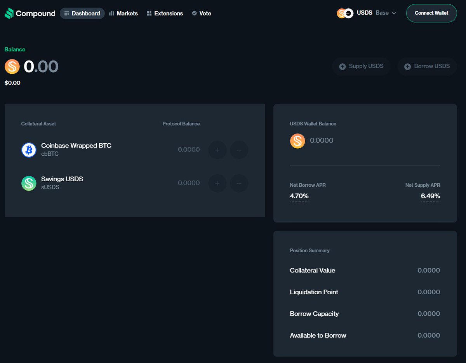Withdraw sUSDS collateral with minus button
The height and width of the screenshot is (363, 466).
point(239,183)
